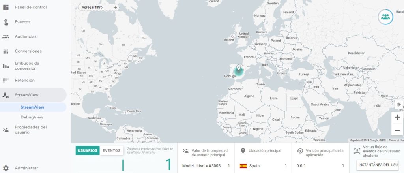Zoom out on the map
This screenshot has height=173, width=404.
click(x=397, y=130)
